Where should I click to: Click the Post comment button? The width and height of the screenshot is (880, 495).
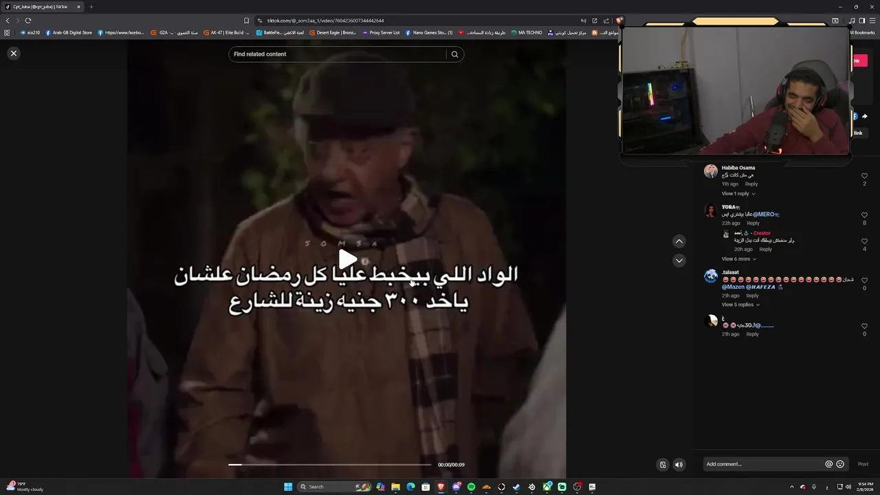click(x=863, y=464)
